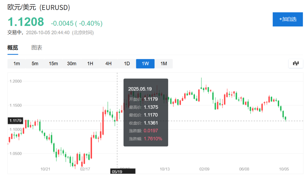
Task: Switch chart to 30m interval
Action: pyautogui.click(x=72, y=64)
